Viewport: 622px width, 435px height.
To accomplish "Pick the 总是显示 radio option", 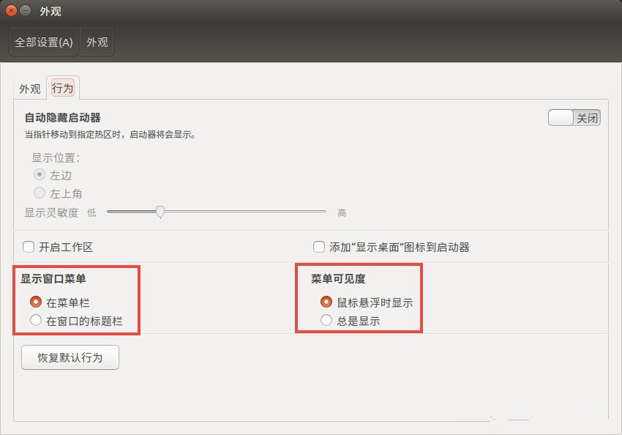I will pos(326,320).
